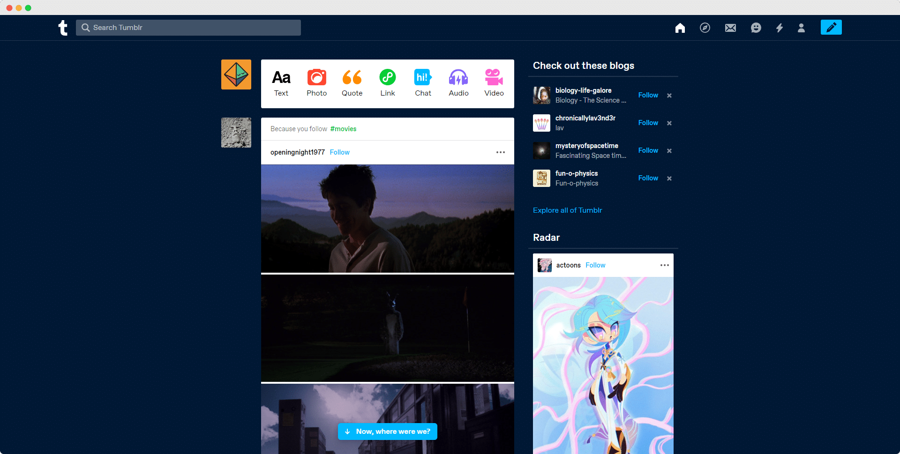
Task: Dismiss the biology-life-galore recommendation
Action: [x=669, y=96]
